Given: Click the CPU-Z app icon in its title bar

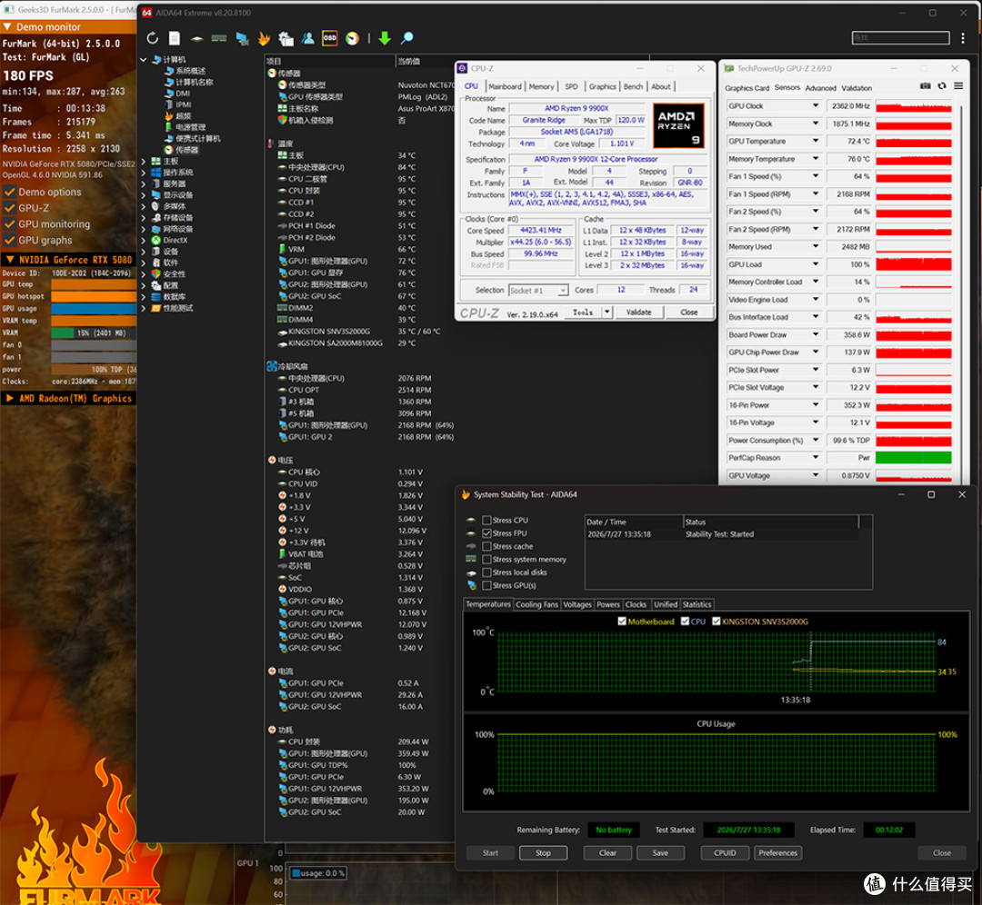Looking at the screenshot, I should [462, 68].
